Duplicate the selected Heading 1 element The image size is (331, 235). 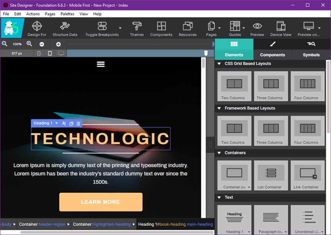point(71,123)
